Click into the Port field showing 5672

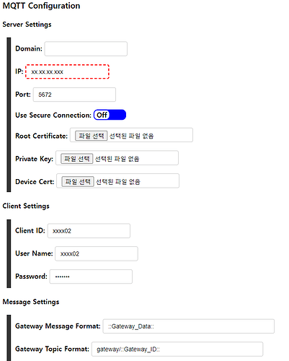[74, 95]
